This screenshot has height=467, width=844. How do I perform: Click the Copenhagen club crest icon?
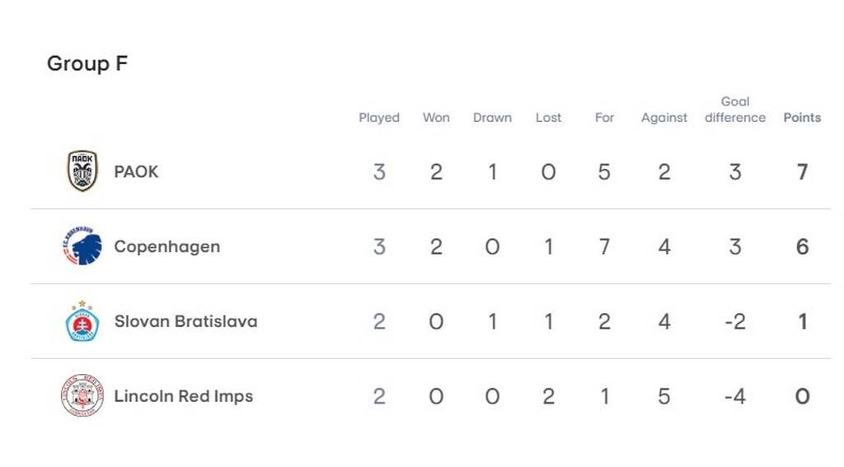pyautogui.click(x=82, y=246)
